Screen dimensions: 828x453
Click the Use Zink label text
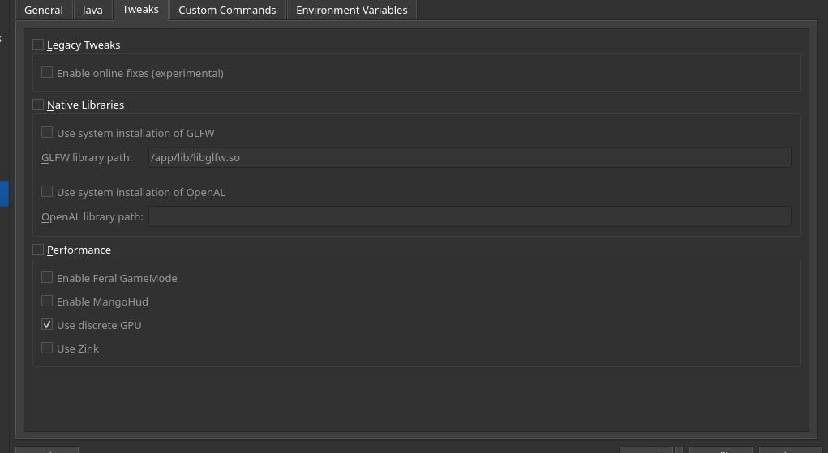point(78,349)
